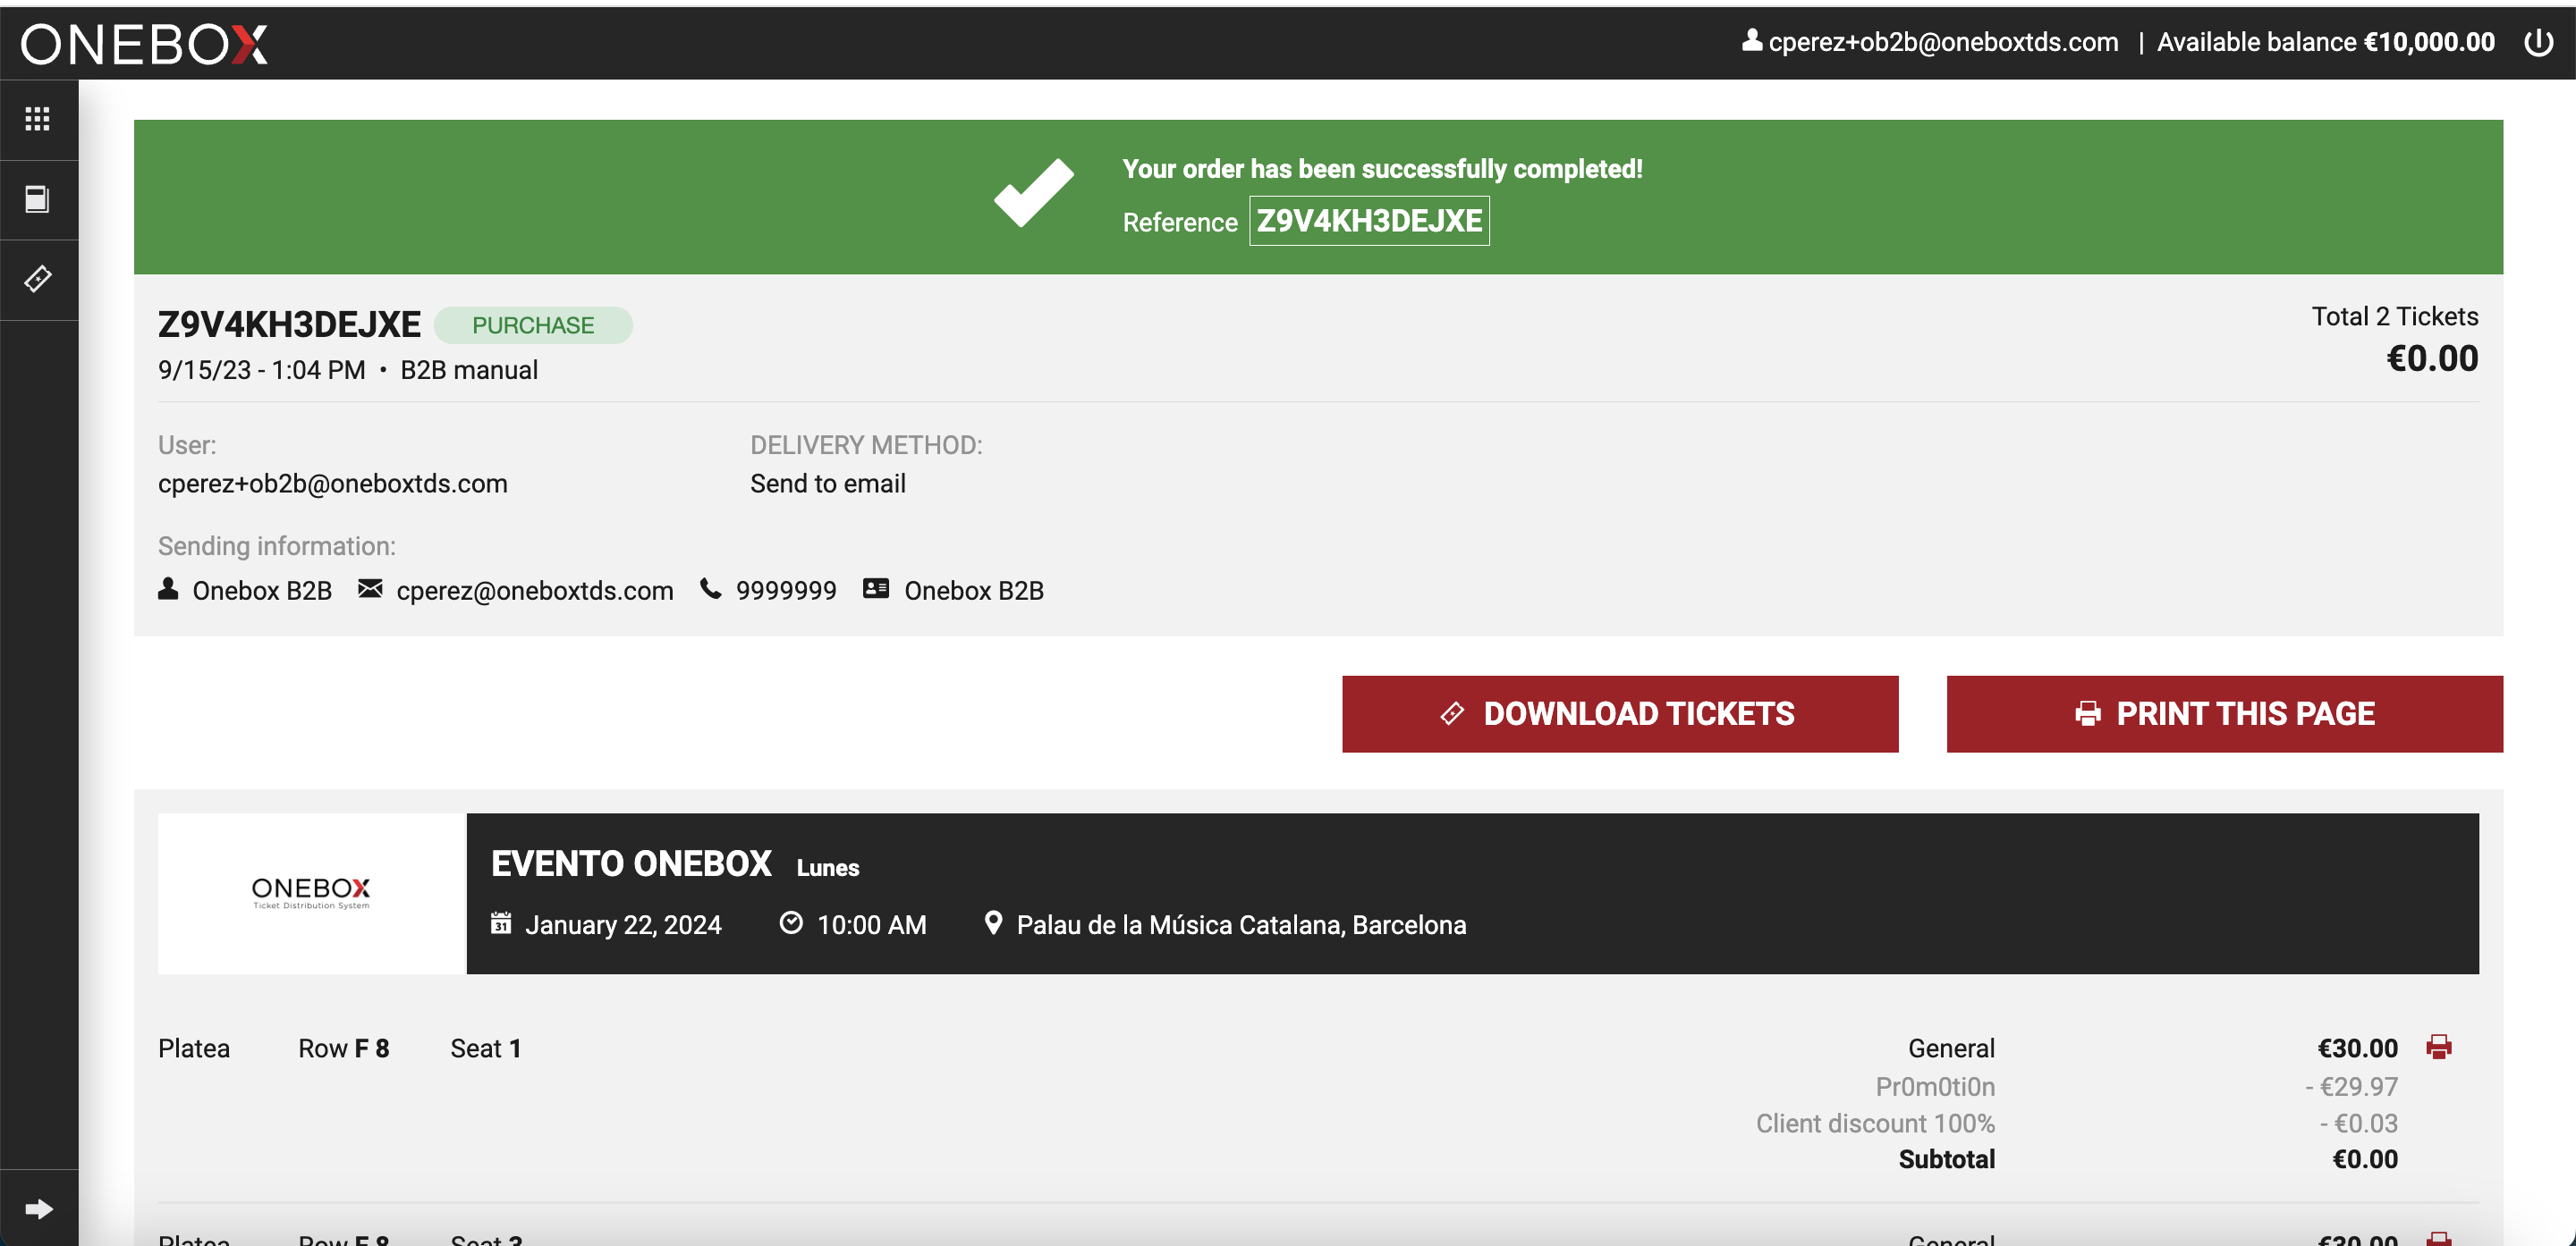Click the clock icon beside 10:00 AM
This screenshot has width=2576, height=1246.
click(791, 922)
